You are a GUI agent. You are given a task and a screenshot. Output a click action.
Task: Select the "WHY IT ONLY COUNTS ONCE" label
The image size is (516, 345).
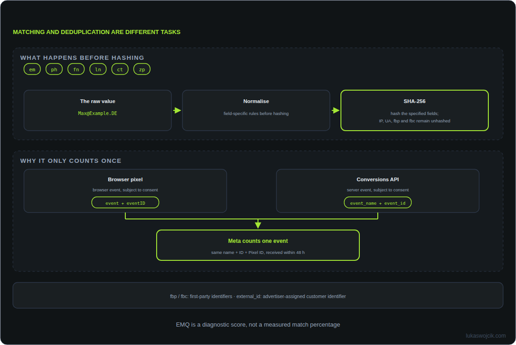(x=71, y=161)
